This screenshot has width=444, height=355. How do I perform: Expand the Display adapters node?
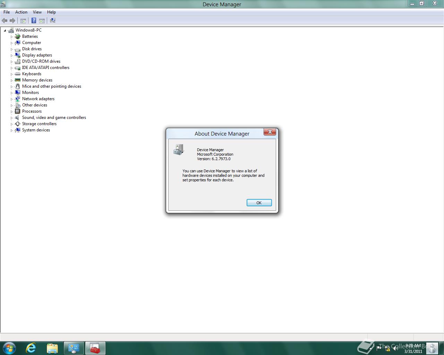coord(11,55)
